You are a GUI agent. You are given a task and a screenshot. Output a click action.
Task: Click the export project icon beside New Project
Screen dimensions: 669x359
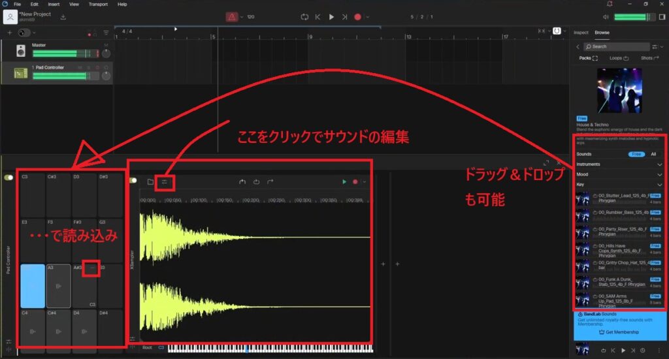63,17
